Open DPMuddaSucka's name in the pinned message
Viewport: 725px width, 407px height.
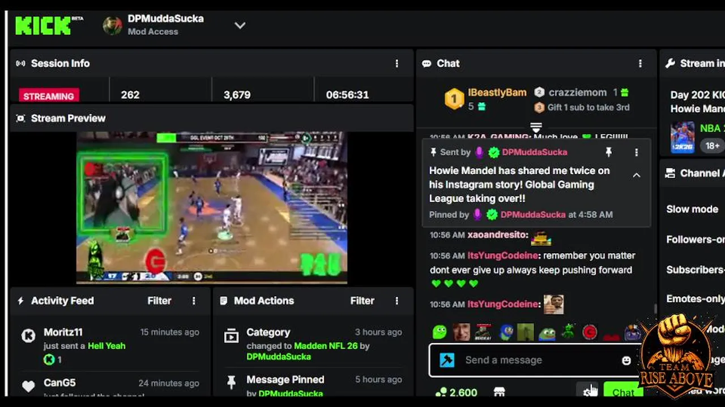[534, 152]
